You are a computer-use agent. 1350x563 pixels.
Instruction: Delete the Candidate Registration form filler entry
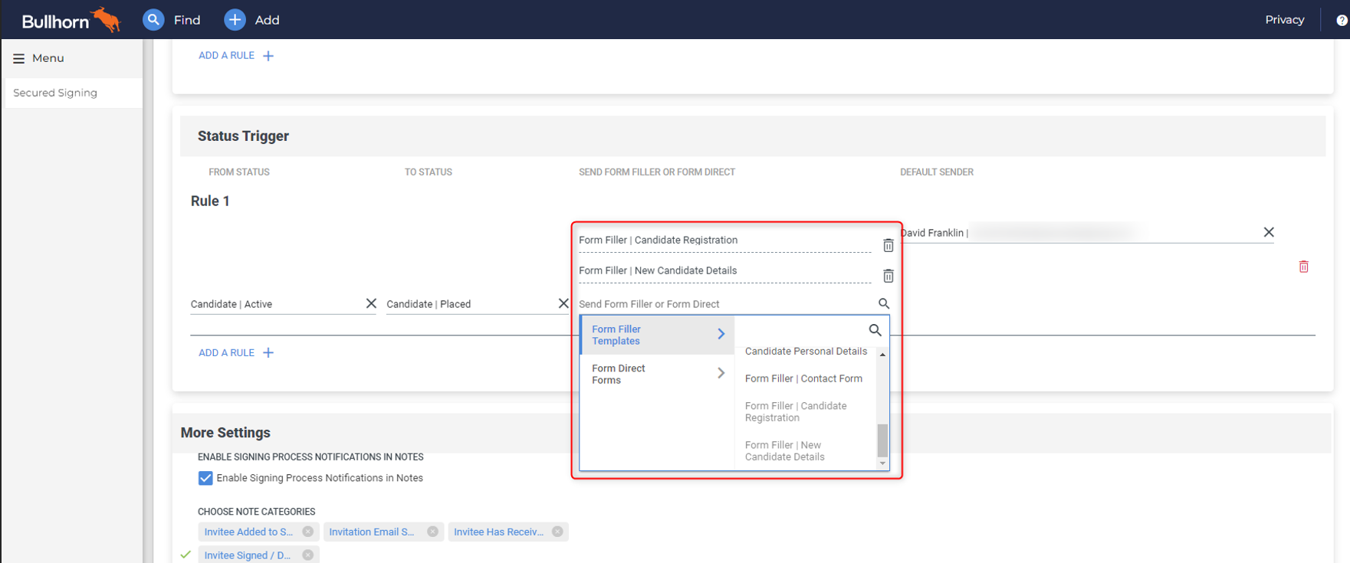[x=888, y=245]
